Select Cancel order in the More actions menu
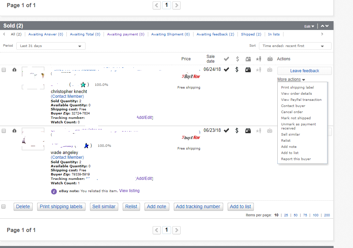The height and width of the screenshot is (248, 353). (292, 112)
